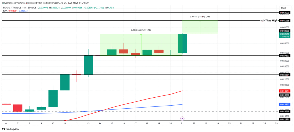Click date 24 on the time axis
Viewport: 294px width, 132px height.
click(x=217, y=123)
